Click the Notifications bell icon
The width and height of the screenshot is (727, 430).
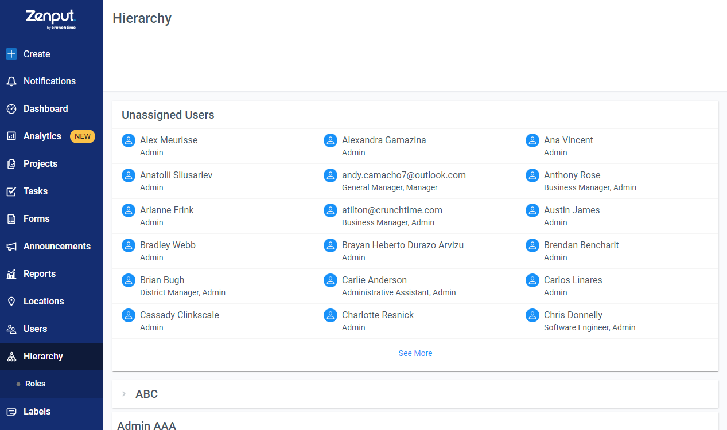tap(11, 81)
